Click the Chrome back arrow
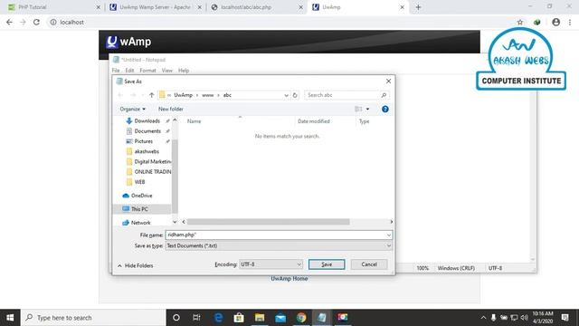Viewport: 579px width, 326px height. coord(9,22)
